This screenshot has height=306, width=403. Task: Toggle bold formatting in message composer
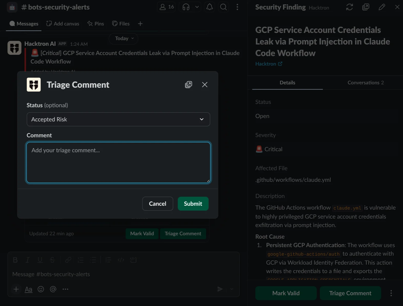pyautogui.click(x=15, y=260)
